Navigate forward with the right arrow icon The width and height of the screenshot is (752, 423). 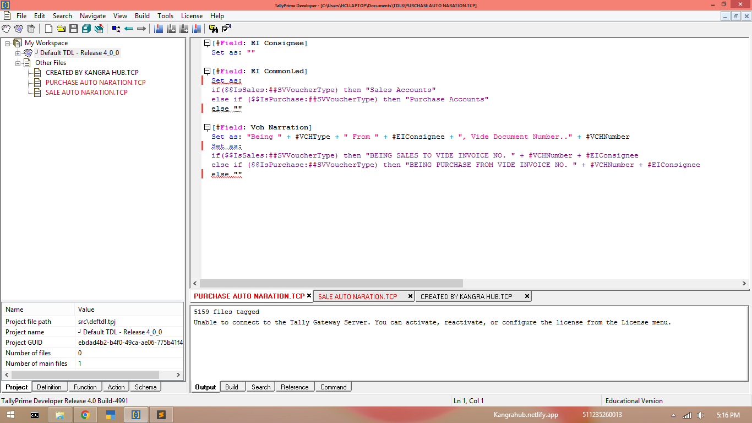click(x=141, y=29)
